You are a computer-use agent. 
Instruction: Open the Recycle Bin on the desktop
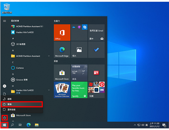pyautogui.click(x=7, y=9)
